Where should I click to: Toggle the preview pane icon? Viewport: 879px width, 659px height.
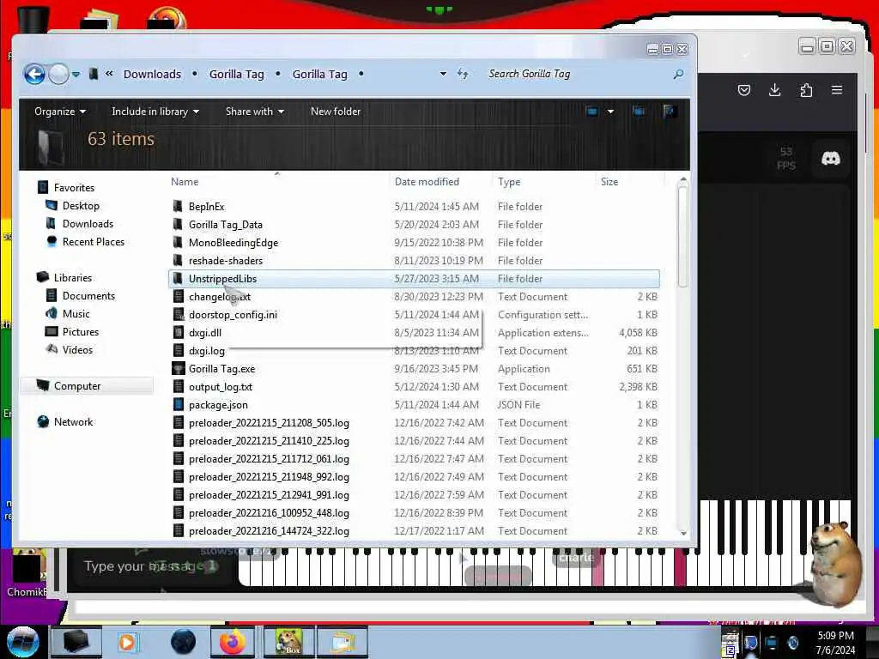[639, 112]
